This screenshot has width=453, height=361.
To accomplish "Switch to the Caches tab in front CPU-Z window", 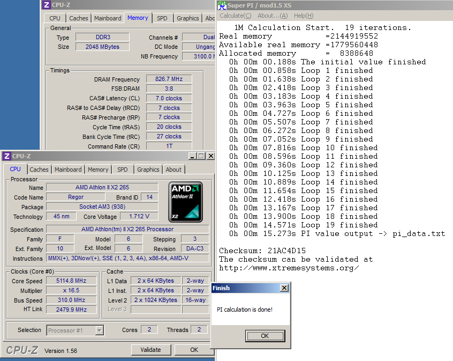I will click(x=39, y=170).
